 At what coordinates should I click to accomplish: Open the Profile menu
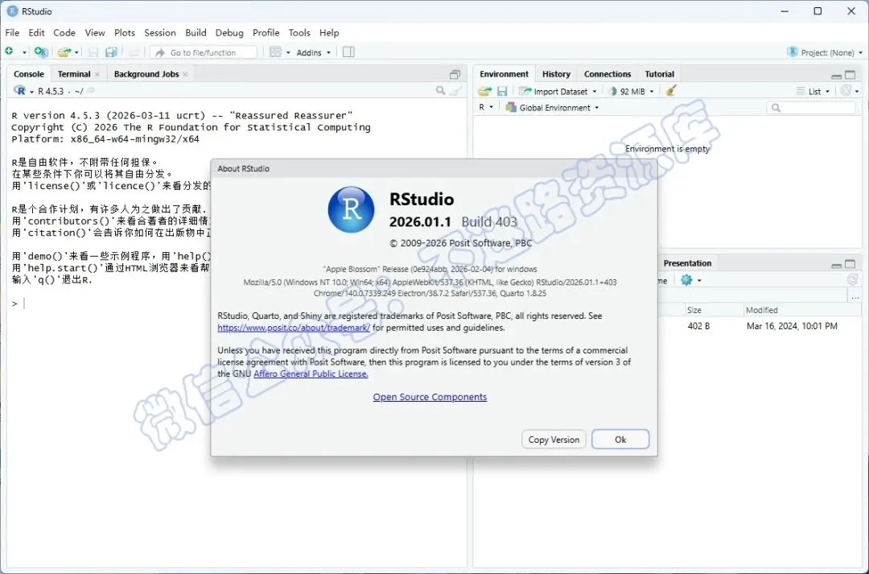(266, 33)
